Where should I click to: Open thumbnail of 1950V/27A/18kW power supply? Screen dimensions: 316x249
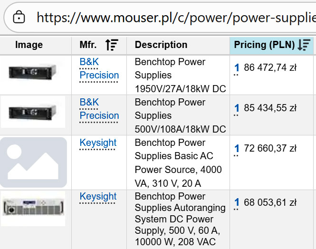point(33,72)
